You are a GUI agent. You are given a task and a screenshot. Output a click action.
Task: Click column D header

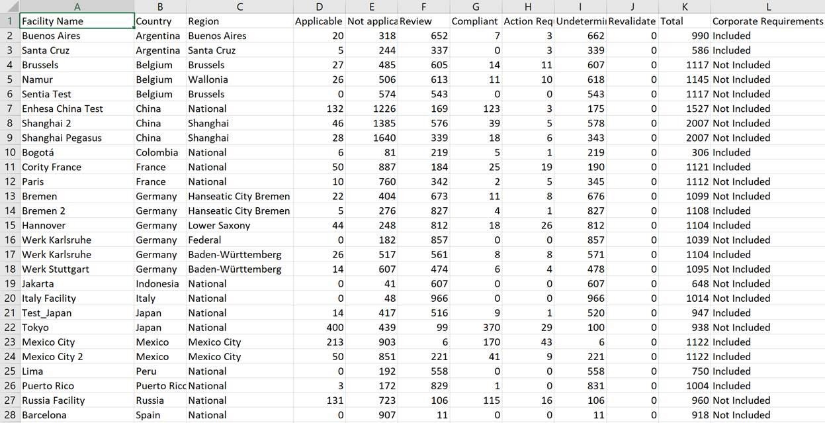pyautogui.click(x=319, y=7)
